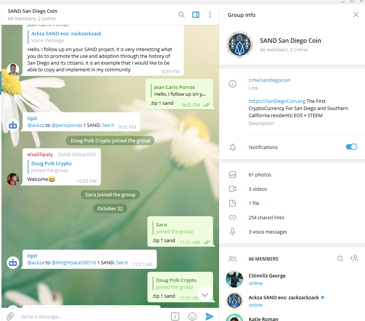Click @ackza mention in 11:21 AM tipit message
Viewport: 365px width, 321px height.
coord(36,262)
